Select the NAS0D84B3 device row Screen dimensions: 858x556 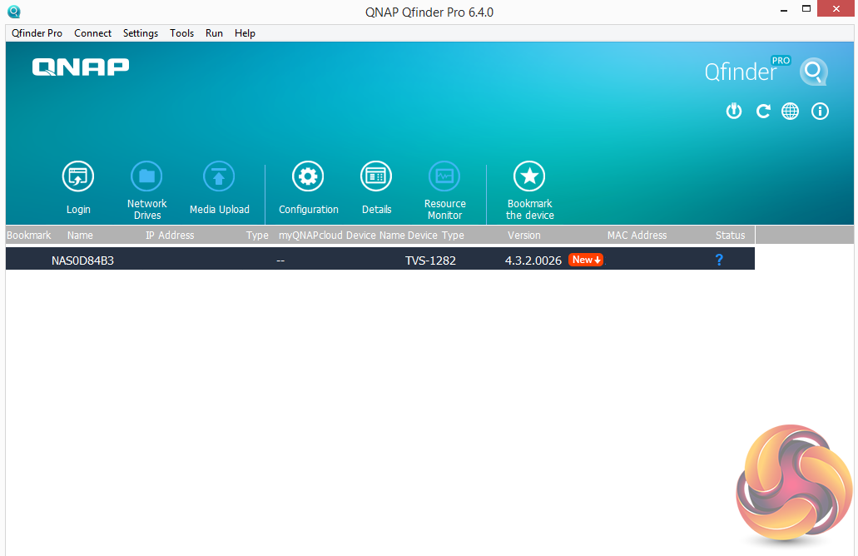(x=380, y=259)
